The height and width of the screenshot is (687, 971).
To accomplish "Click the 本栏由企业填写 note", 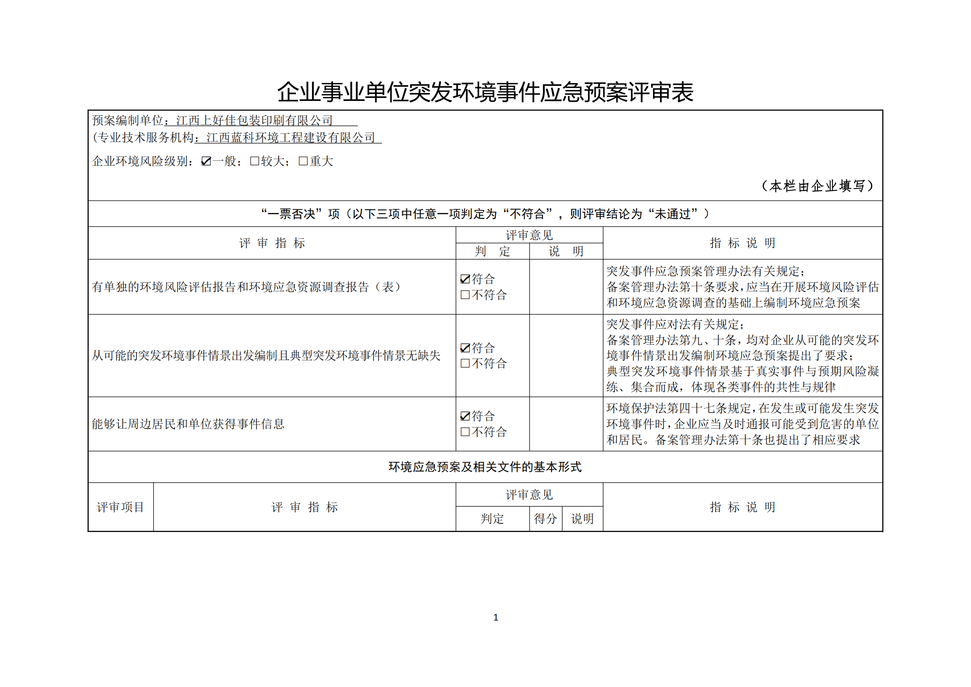I will point(817,186).
